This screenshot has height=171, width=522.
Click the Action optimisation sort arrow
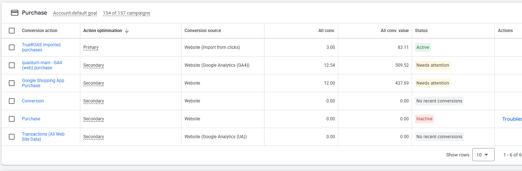(x=127, y=31)
